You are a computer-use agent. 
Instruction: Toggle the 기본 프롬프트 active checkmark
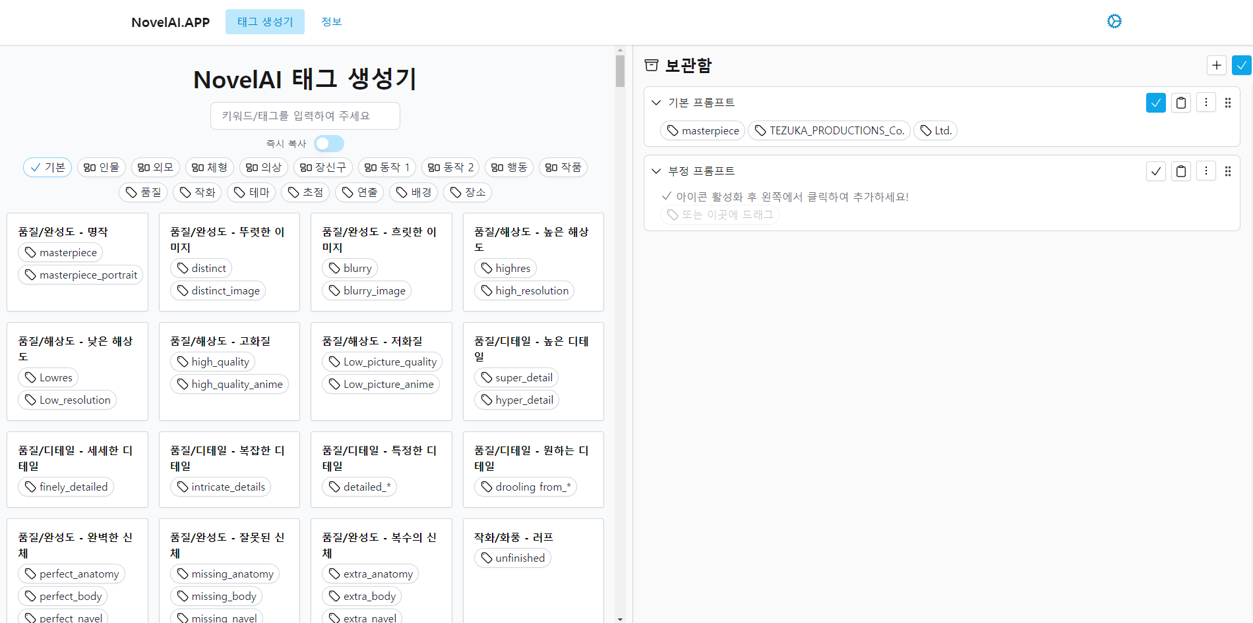pos(1156,103)
